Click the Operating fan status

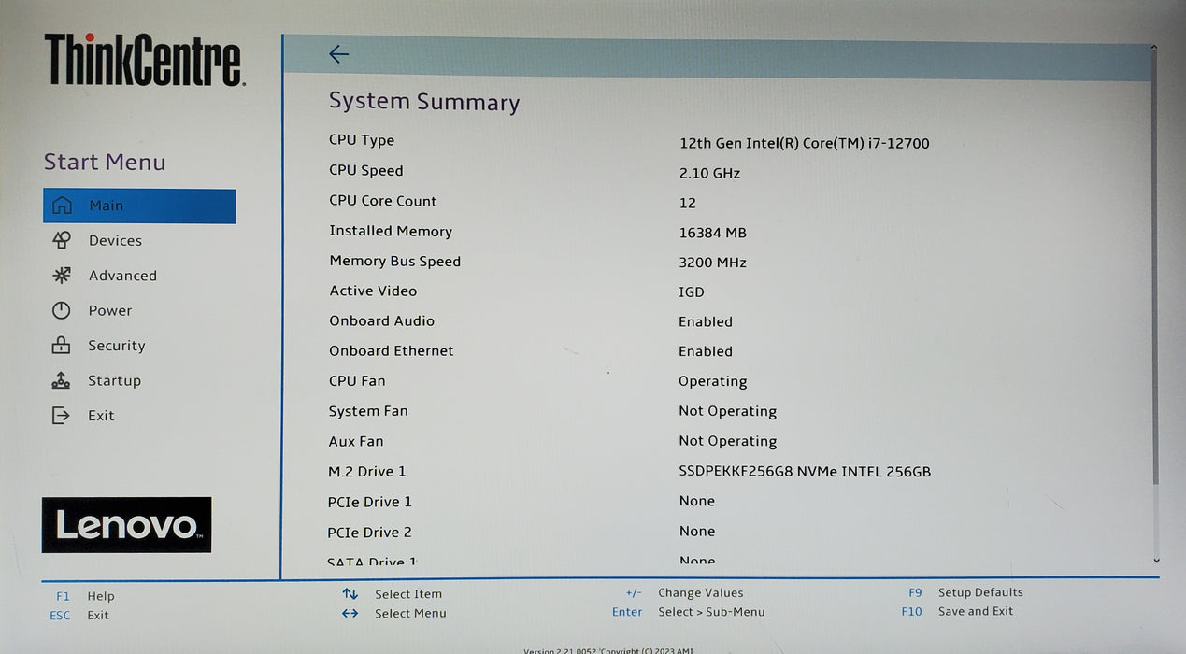tap(713, 382)
